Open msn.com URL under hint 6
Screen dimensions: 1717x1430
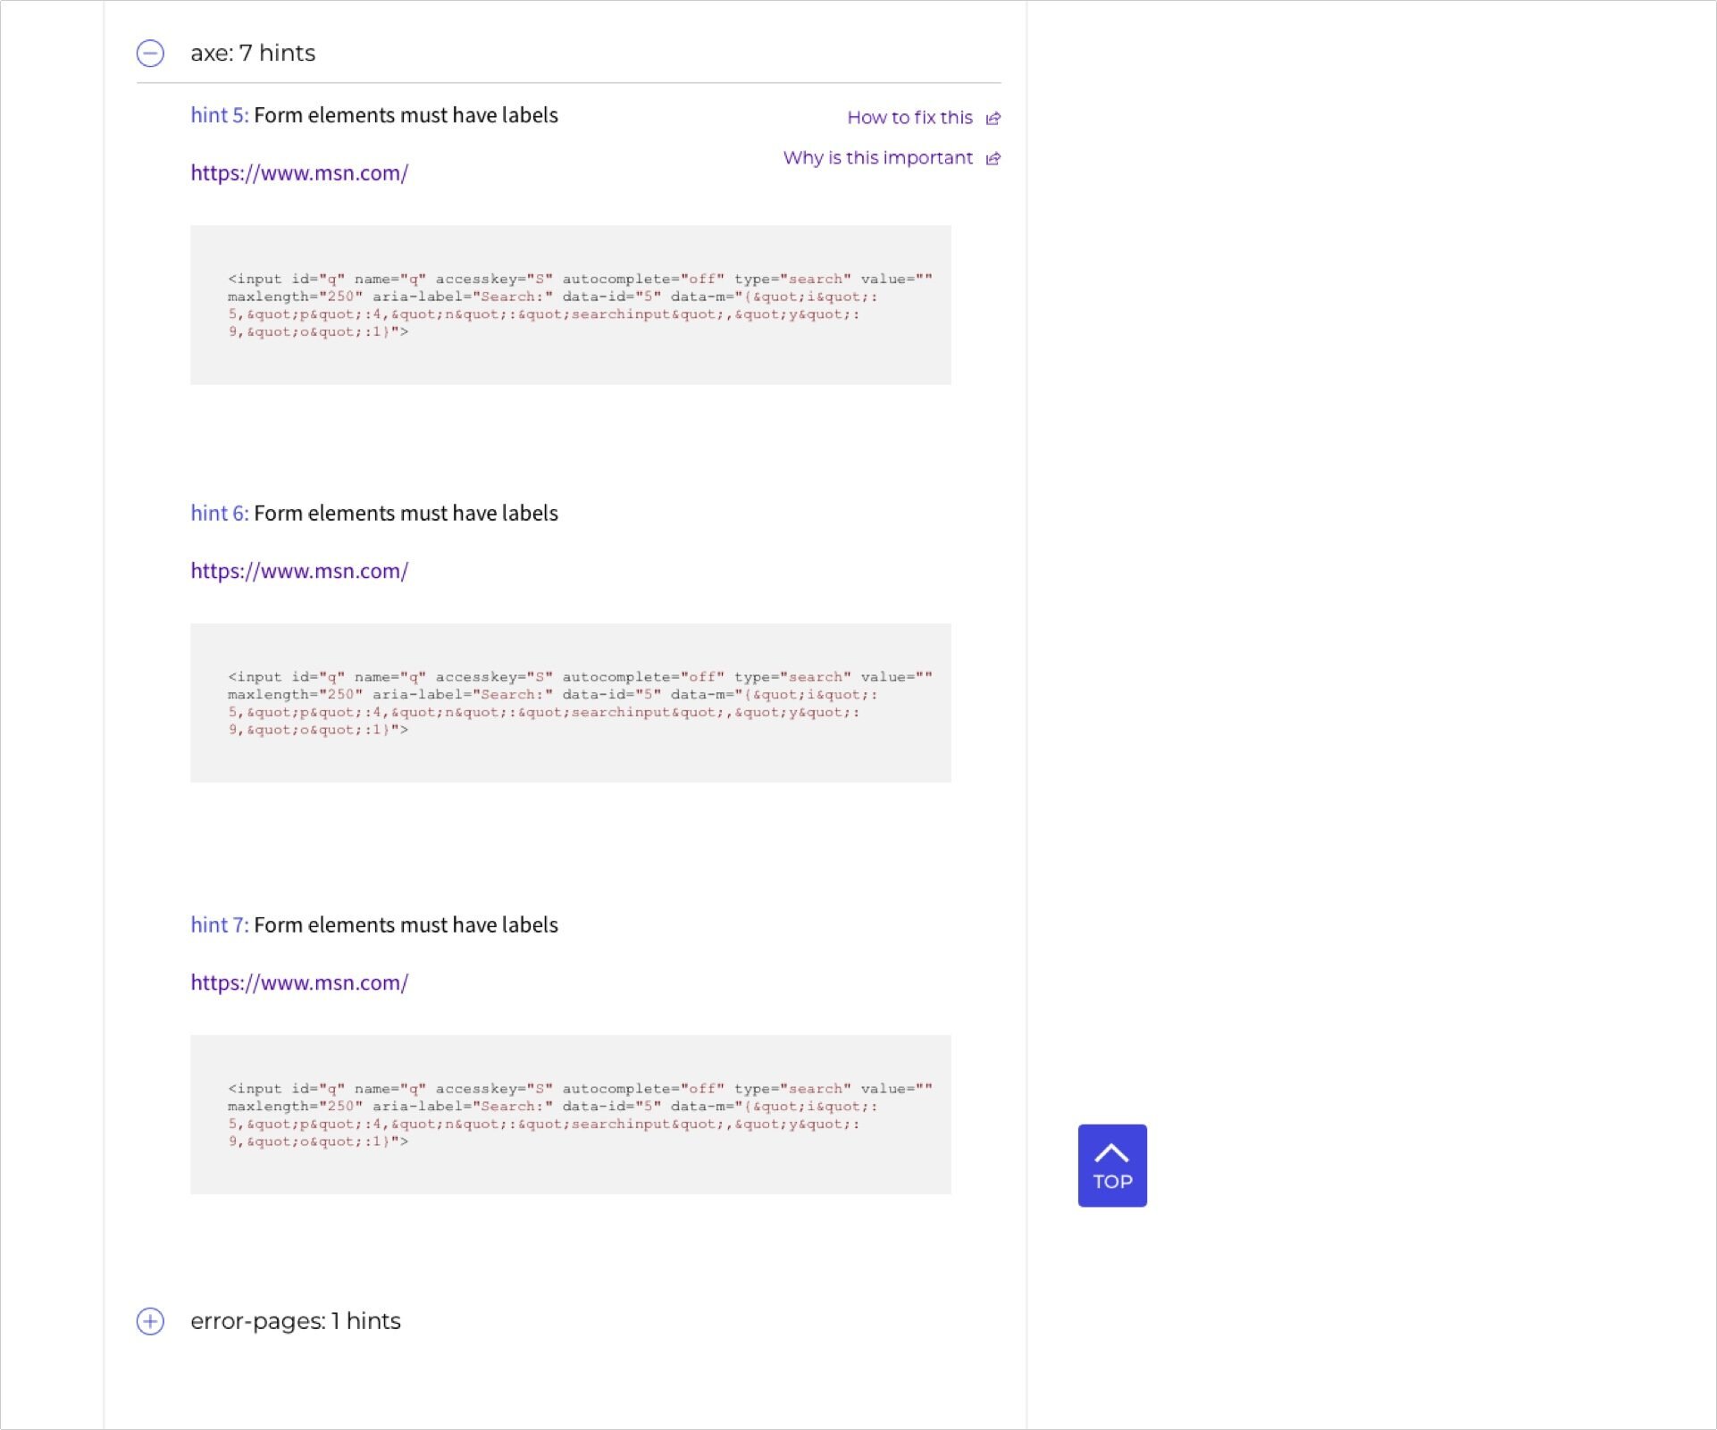[299, 571]
